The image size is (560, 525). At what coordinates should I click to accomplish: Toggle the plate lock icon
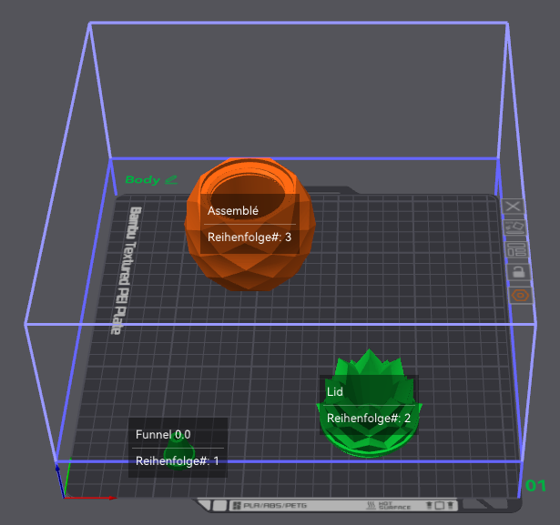pos(519,272)
